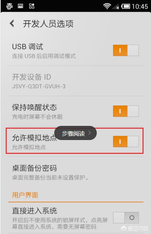
Task: Tap the Wi-Fi signal icon
Action: coord(107,6)
